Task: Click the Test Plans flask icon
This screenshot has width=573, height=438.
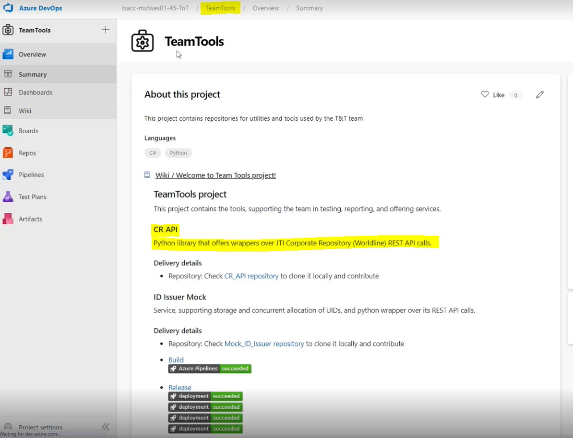Action: (8, 196)
